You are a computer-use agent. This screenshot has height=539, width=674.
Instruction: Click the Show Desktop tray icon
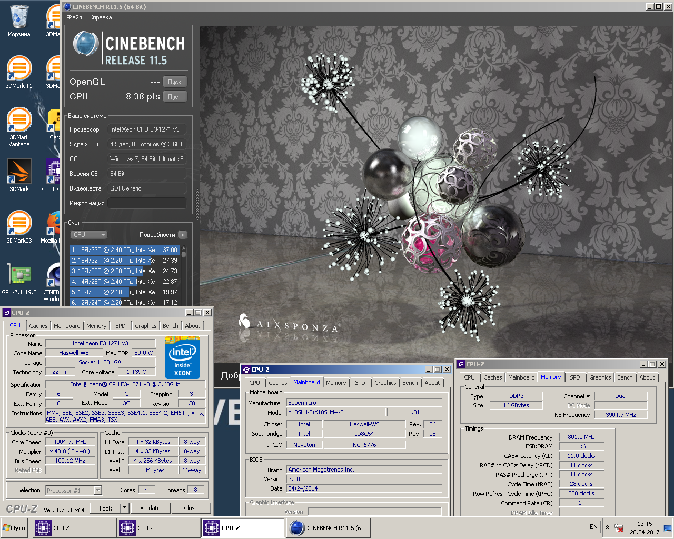[667, 528]
